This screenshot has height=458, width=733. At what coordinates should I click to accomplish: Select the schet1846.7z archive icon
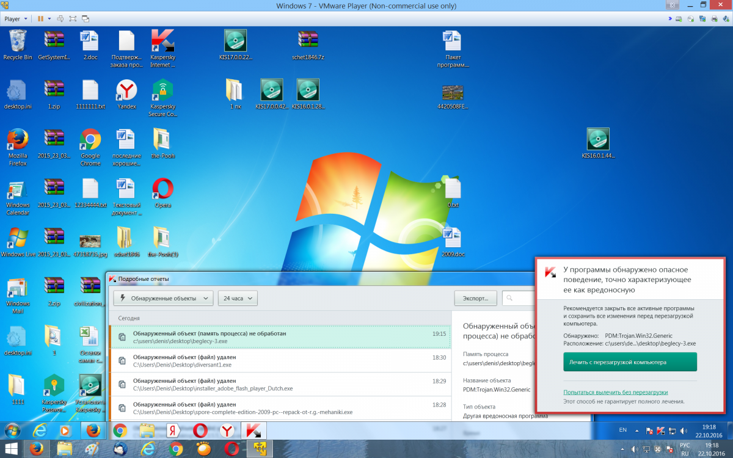point(308,45)
